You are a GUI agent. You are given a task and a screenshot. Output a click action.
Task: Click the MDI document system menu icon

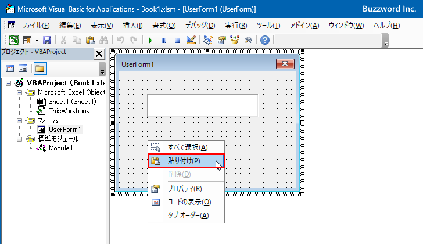(12, 26)
